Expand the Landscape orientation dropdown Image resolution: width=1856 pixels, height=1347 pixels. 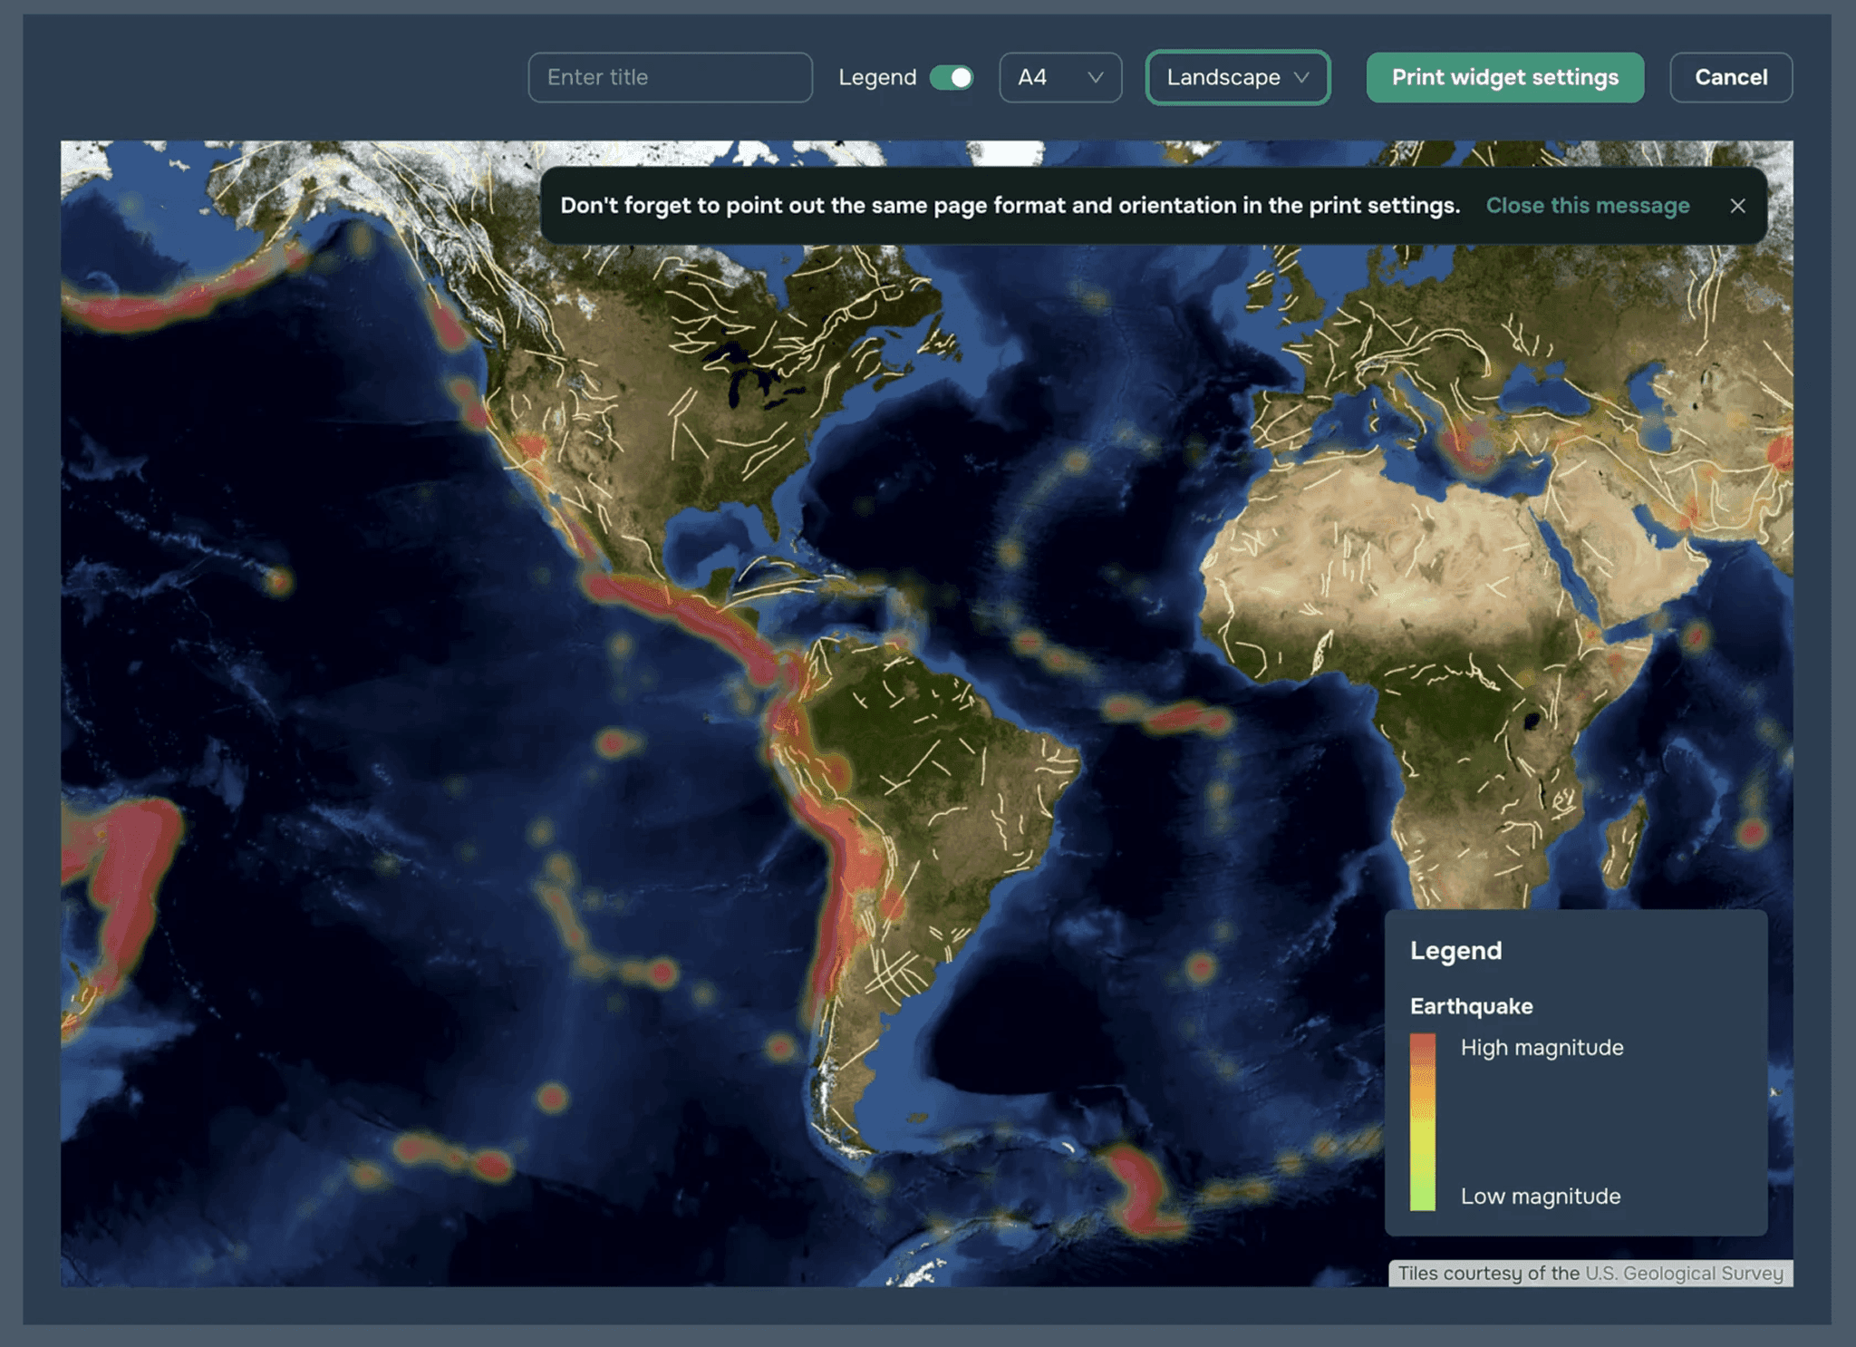1237,77
